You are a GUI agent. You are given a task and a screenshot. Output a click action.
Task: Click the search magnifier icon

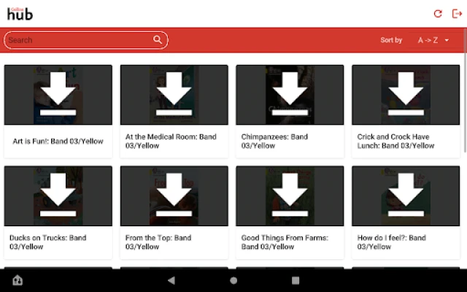158,40
